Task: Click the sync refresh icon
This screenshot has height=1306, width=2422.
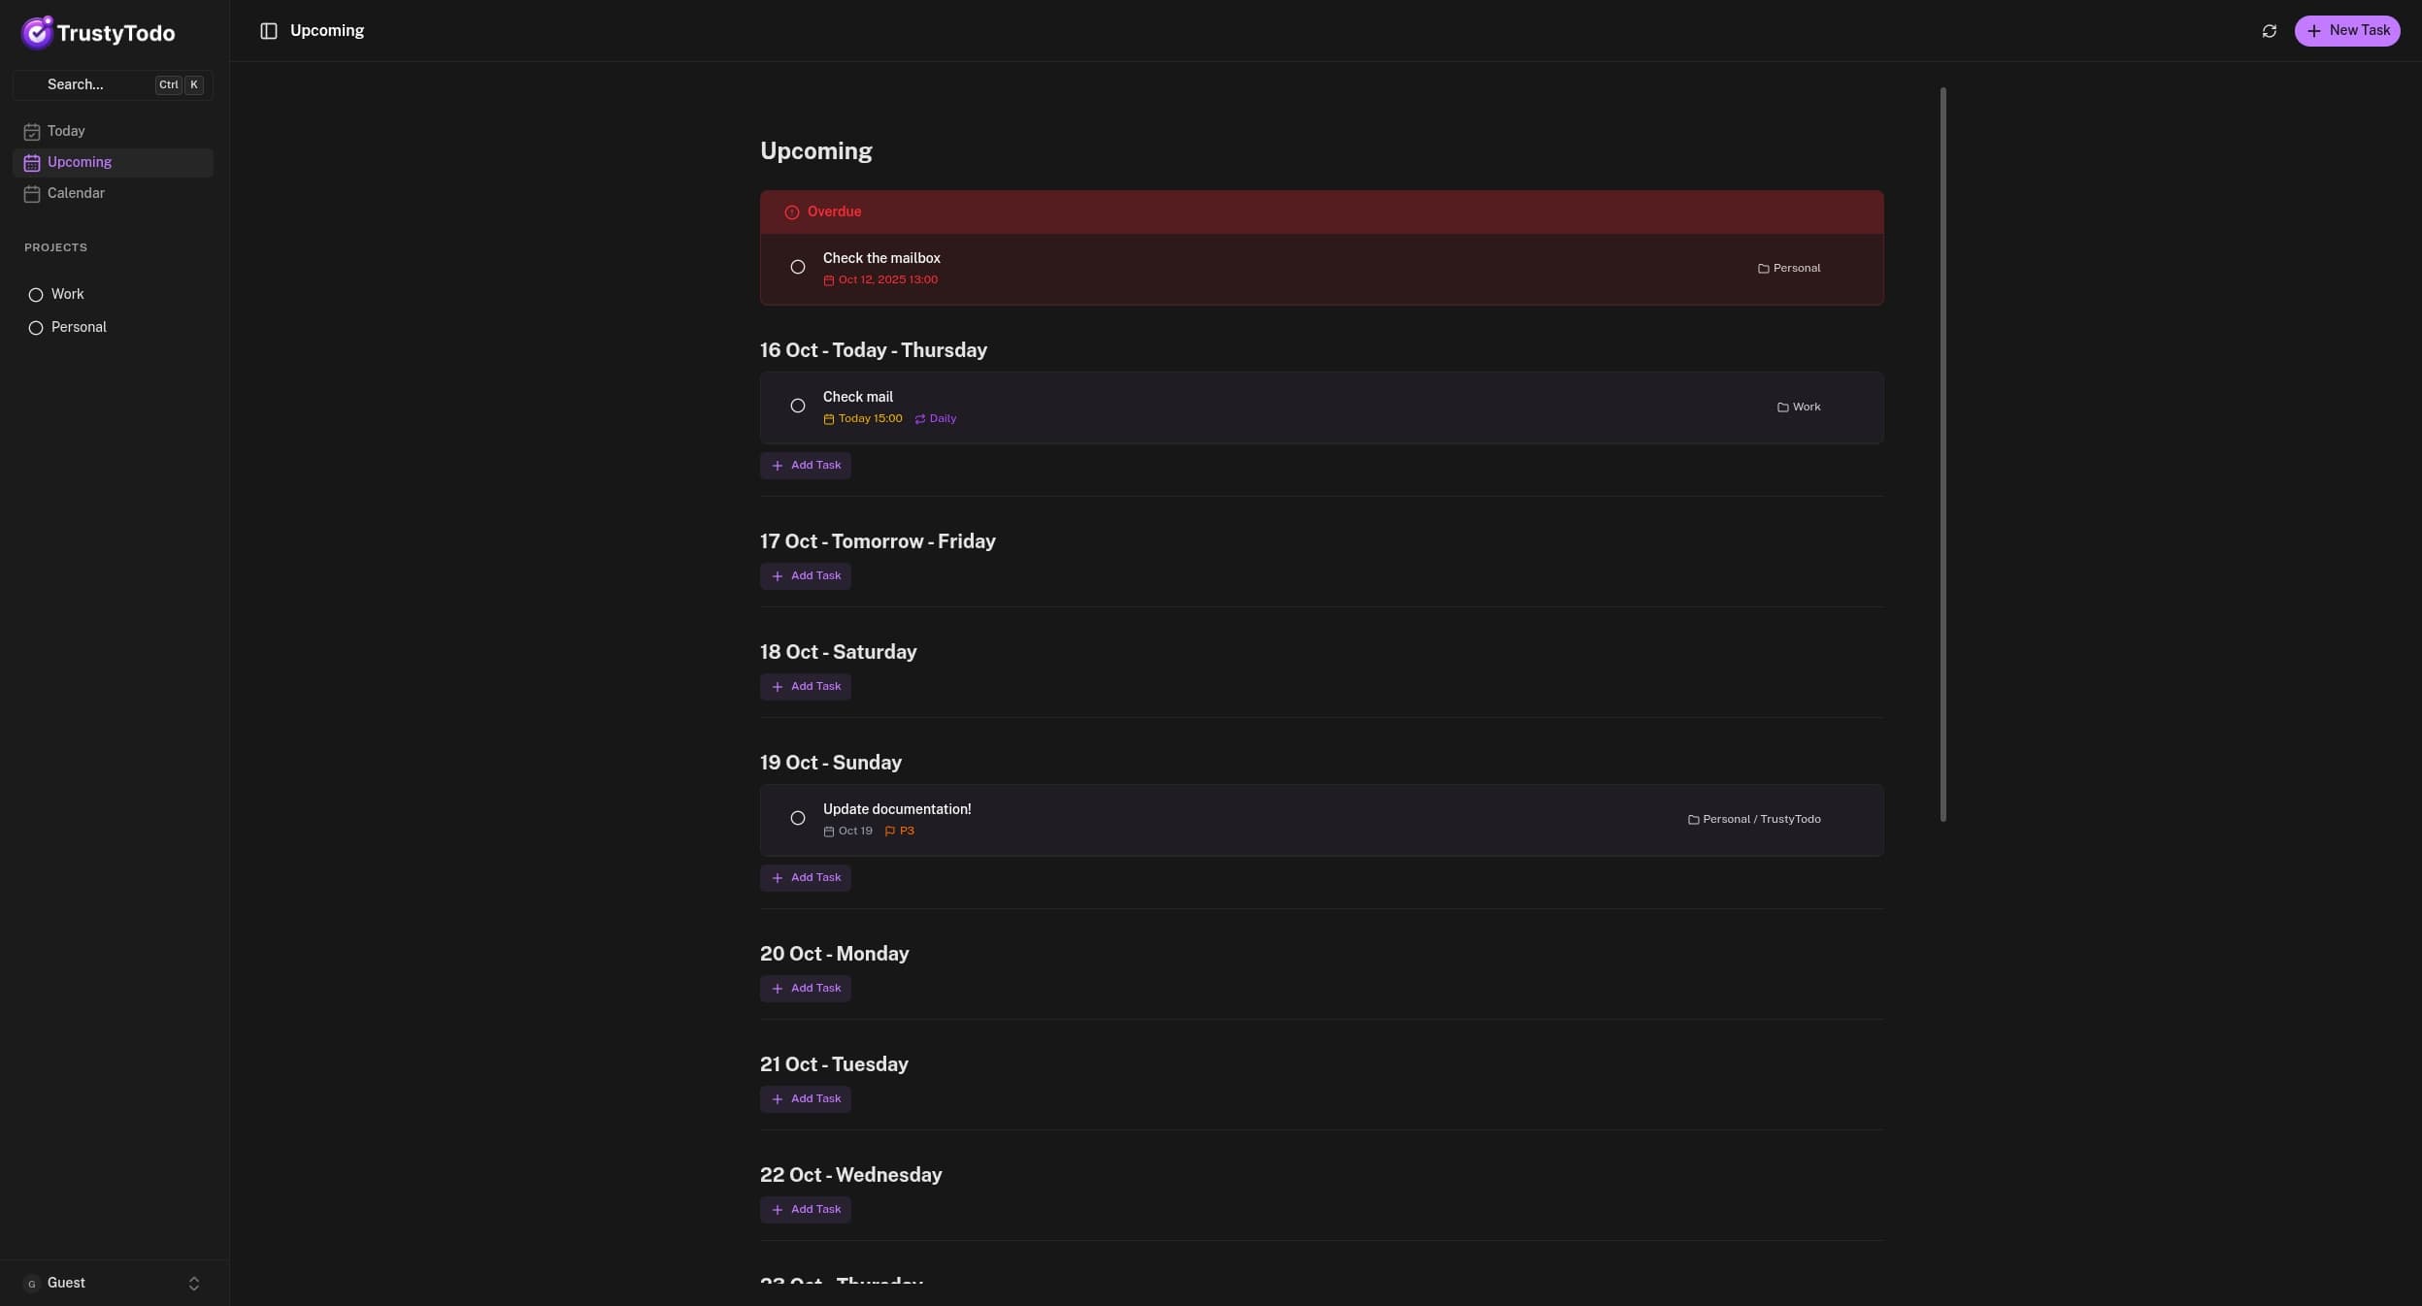Action: [2269, 31]
